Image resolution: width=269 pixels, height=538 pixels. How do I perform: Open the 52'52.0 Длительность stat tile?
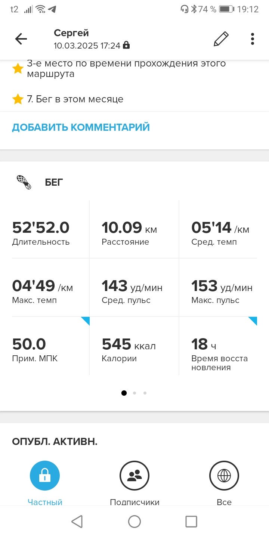(50, 229)
